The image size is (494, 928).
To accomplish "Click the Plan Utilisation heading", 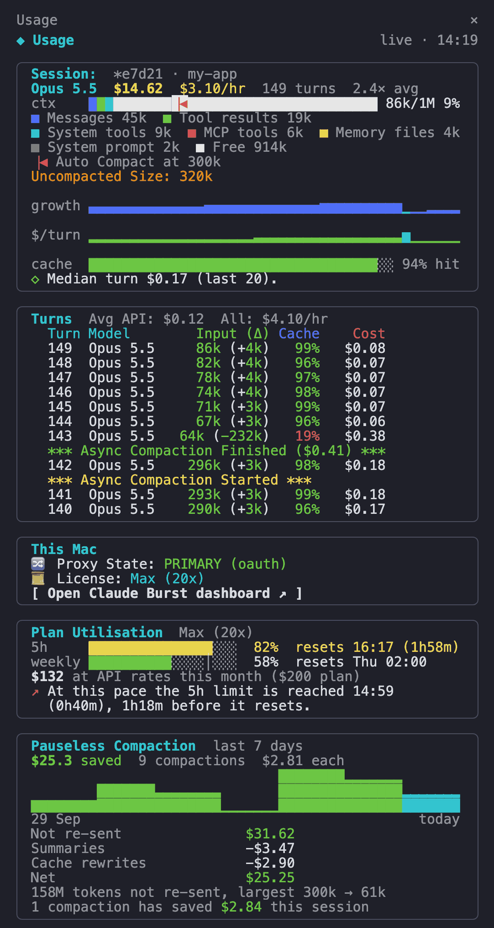I will pyautogui.click(x=97, y=633).
